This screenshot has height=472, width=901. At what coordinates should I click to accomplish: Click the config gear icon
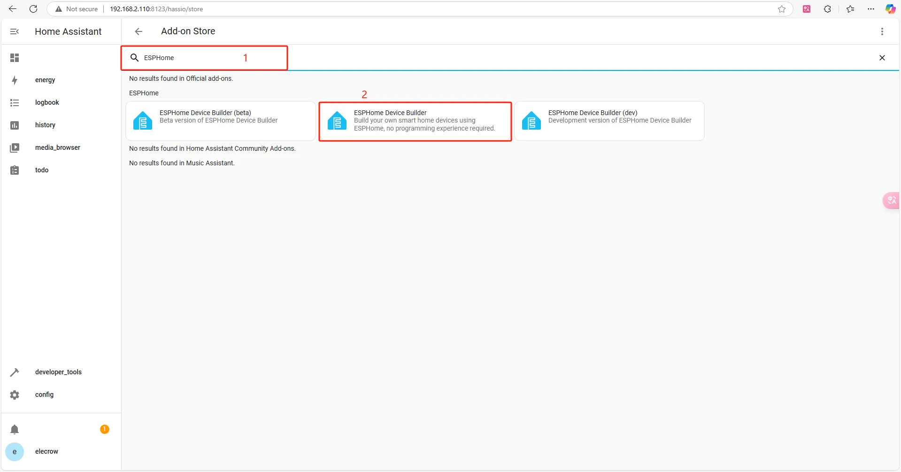pyautogui.click(x=15, y=395)
